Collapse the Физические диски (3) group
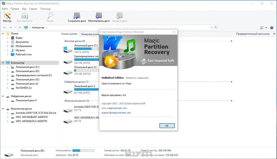The width and height of the screenshot is (277, 159). tap(231, 101)
